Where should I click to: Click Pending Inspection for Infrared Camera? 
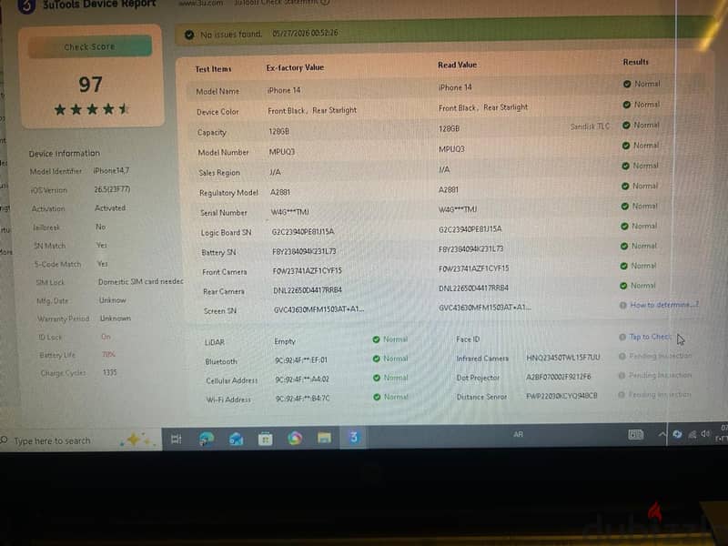[661, 356]
